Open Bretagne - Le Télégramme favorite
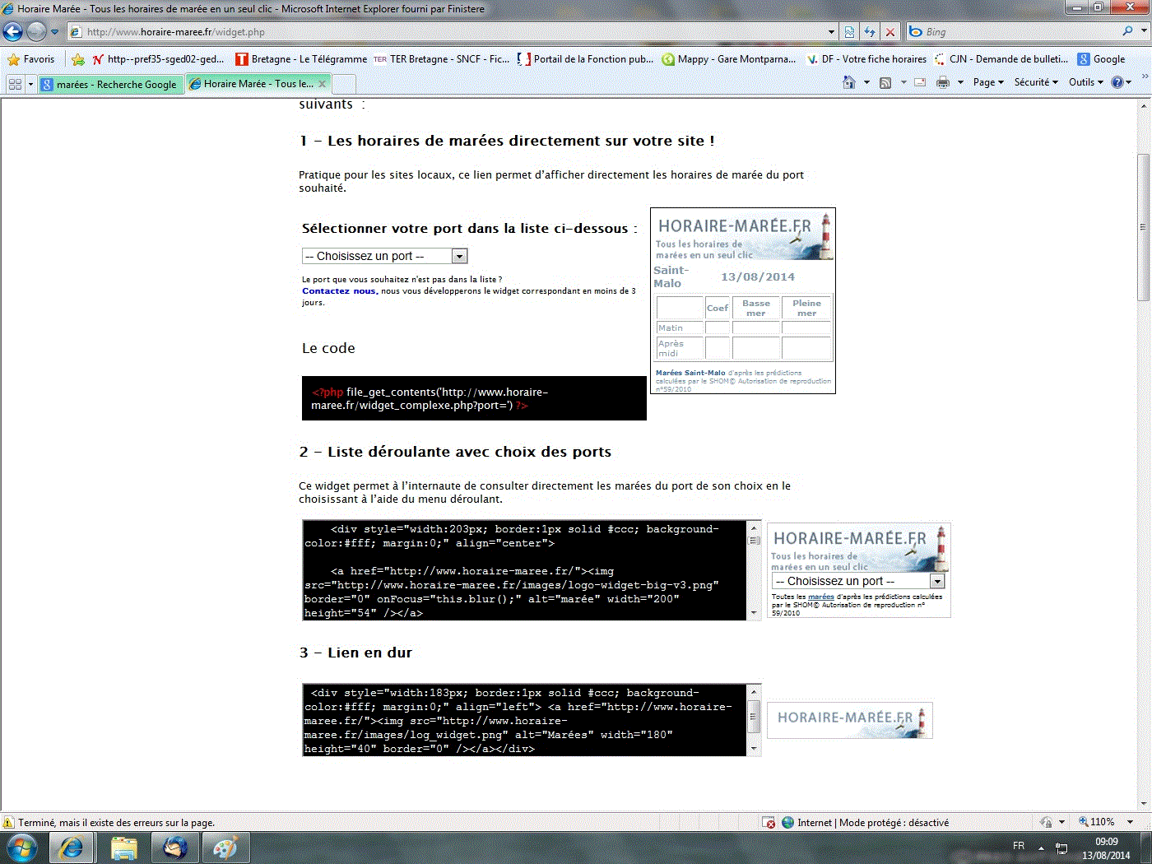1152x864 pixels. 301,59
